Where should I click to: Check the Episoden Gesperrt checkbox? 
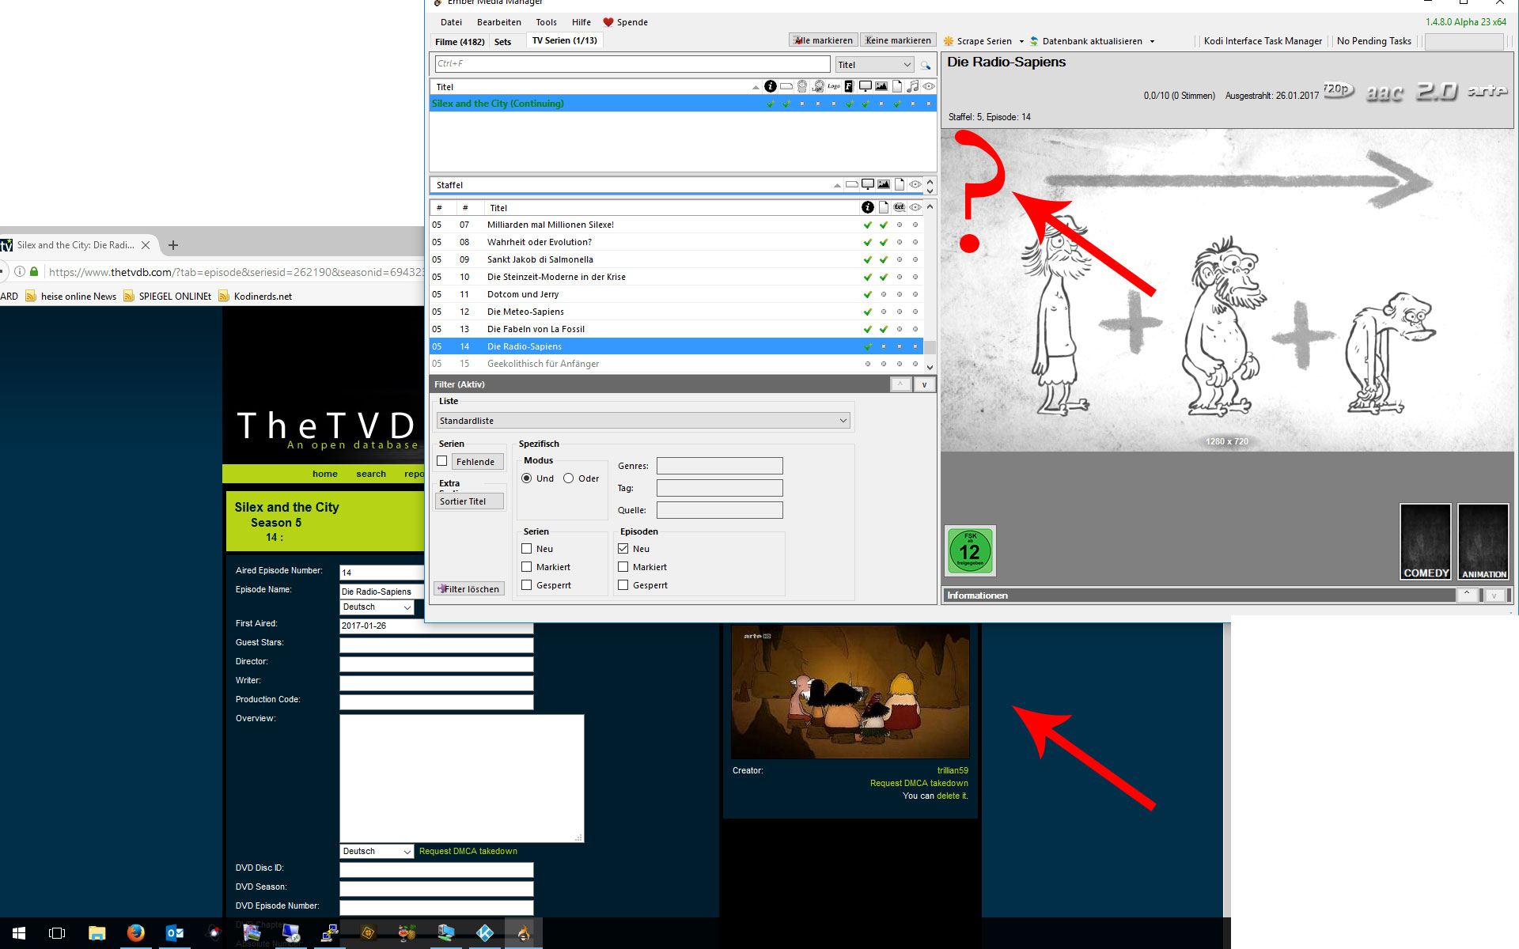click(623, 585)
